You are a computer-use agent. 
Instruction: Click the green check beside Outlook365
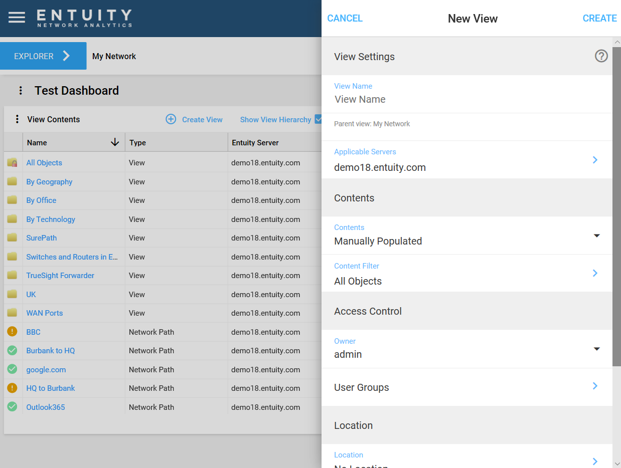tap(13, 407)
